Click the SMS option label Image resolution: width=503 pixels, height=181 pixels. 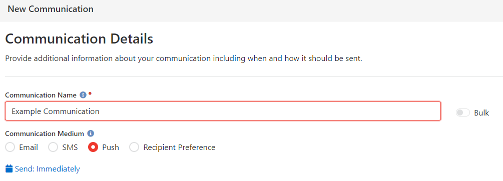pos(70,147)
